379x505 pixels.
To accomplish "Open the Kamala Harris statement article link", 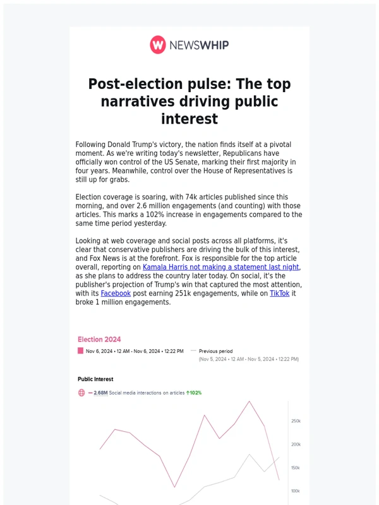I will (x=221, y=267).
